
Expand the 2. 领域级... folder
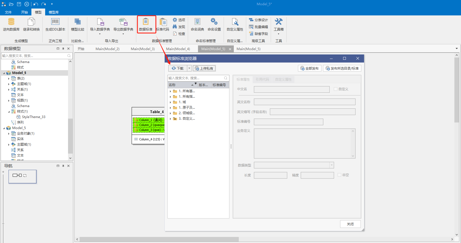click(170, 113)
